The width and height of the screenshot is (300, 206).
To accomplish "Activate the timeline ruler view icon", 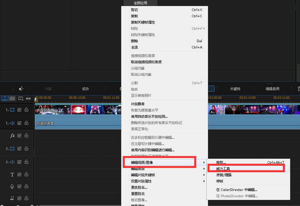I will (x=5, y=98).
